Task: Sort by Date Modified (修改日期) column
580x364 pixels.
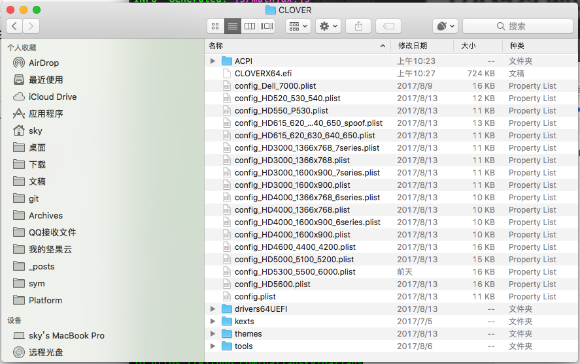Action: click(x=413, y=46)
